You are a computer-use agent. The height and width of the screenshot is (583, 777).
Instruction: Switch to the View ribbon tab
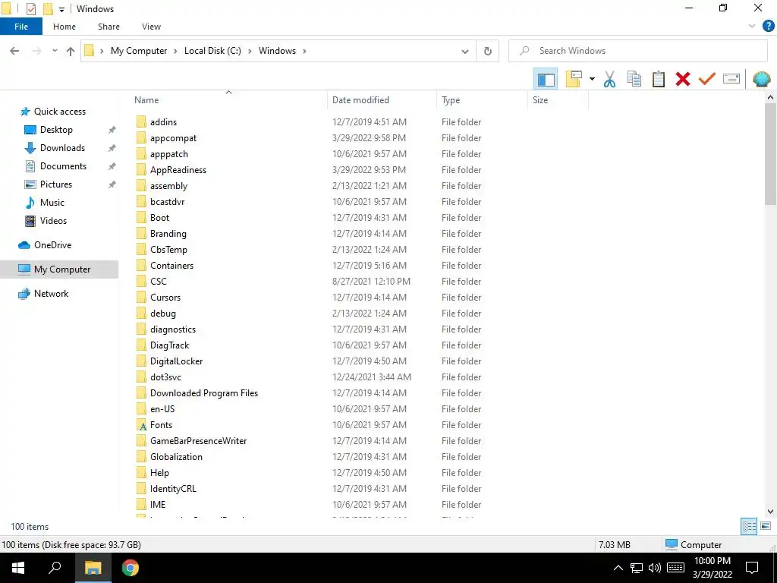[x=151, y=27]
